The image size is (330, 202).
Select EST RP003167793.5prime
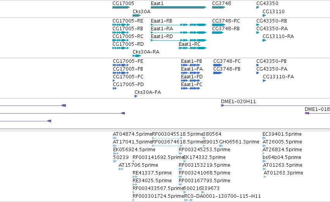click(181, 185)
